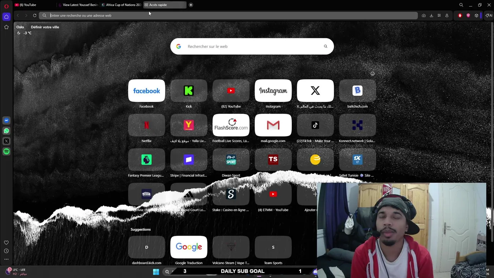The height and width of the screenshot is (278, 494).
Task: Open Google Traduction suggestion tile
Action: pos(189,247)
